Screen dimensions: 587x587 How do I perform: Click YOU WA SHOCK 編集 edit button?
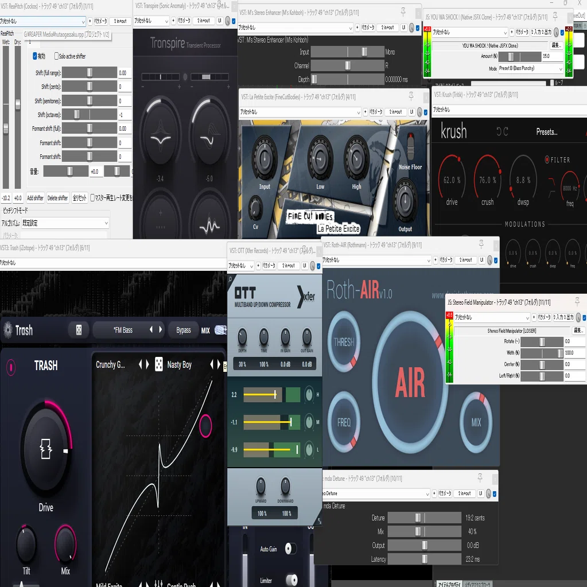click(557, 45)
